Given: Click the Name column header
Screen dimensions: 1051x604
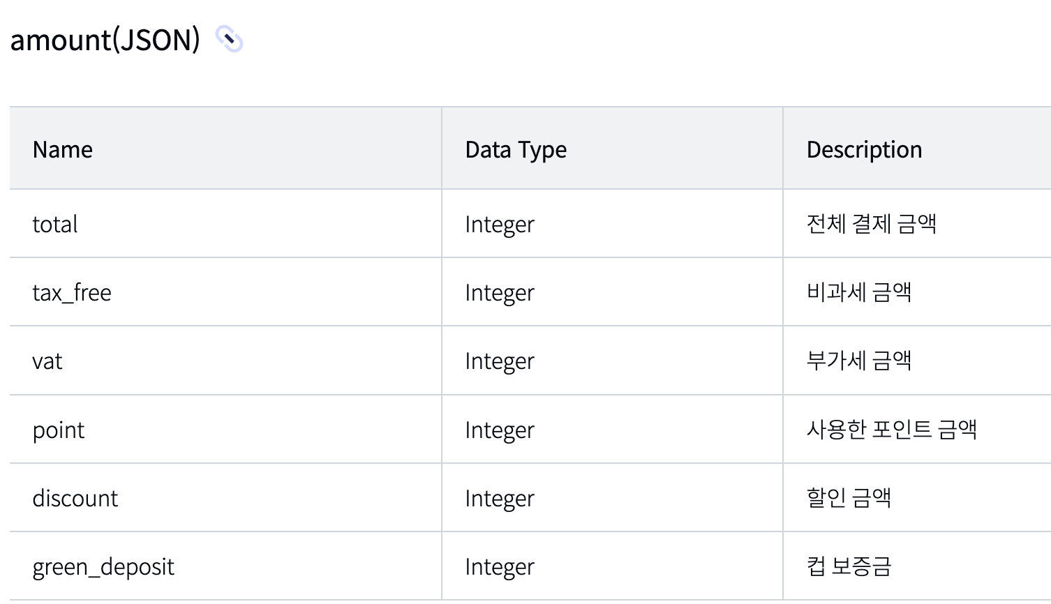Looking at the screenshot, I should (63, 149).
